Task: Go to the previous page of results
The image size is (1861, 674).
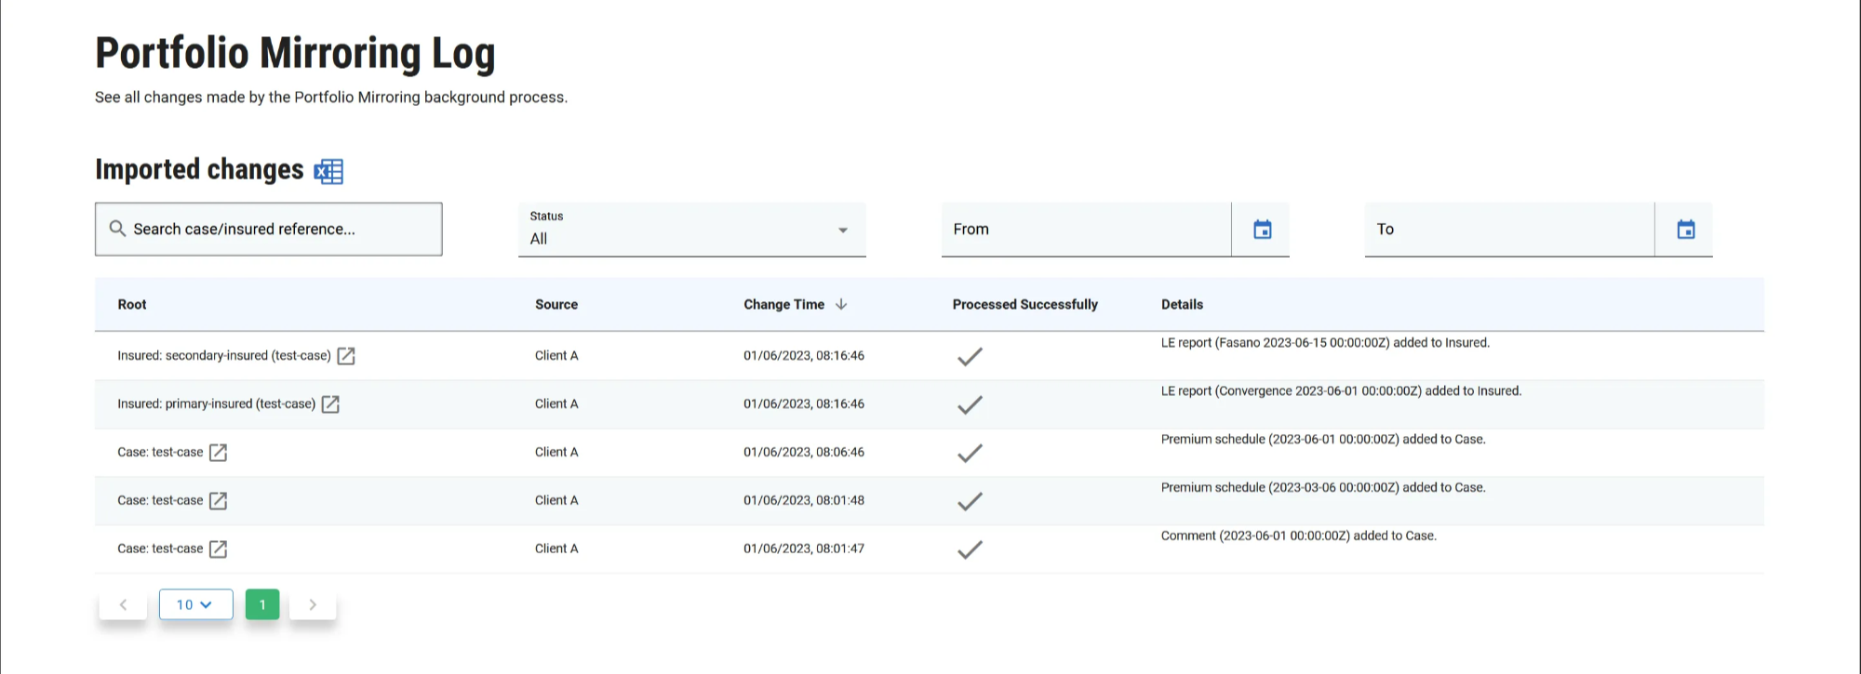Action: tap(123, 605)
